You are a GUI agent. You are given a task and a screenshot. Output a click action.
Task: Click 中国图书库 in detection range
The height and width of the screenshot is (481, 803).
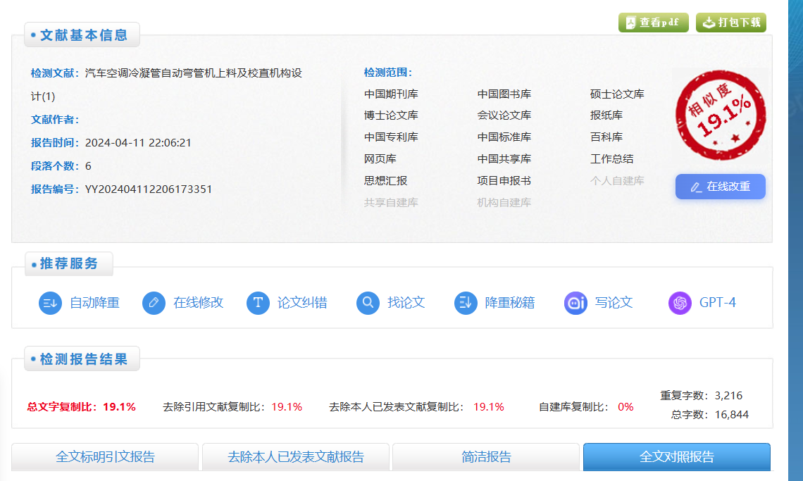504,94
